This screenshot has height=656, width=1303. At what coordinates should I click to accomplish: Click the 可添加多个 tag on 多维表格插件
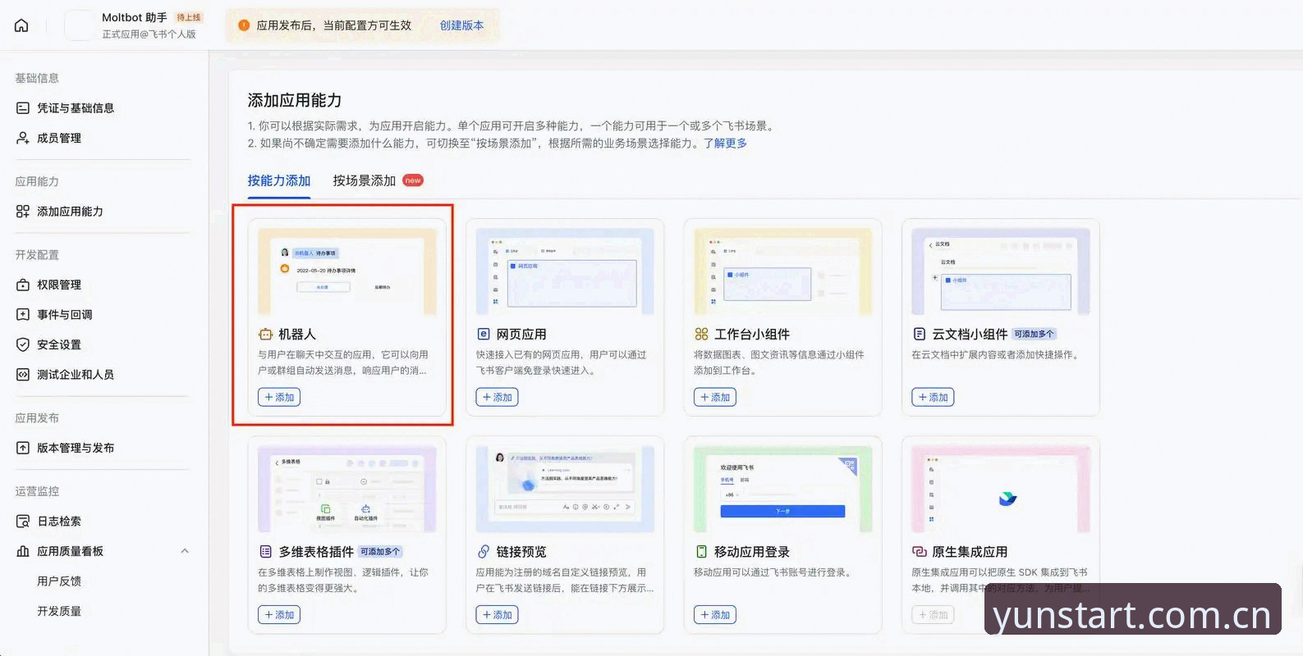coord(380,552)
